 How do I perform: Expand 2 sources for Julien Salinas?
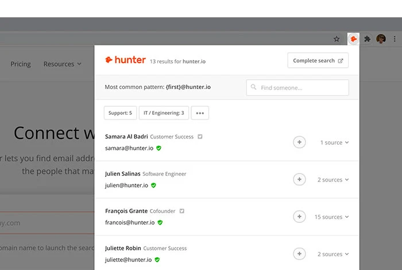(333, 180)
